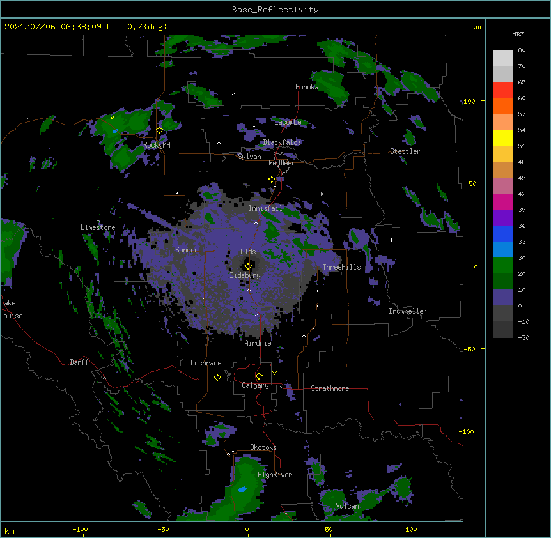Image resolution: width=551 pixels, height=538 pixels.
Task: Click the -30 value in dBZ legend
Action: (524, 338)
